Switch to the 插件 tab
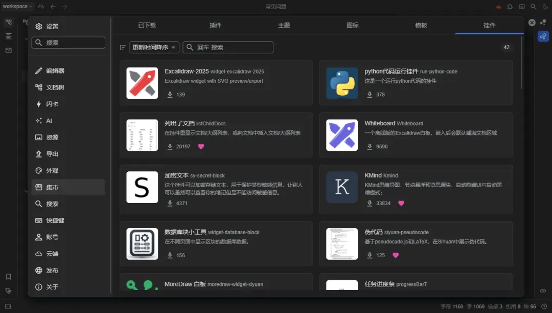552x313 pixels. click(x=216, y=25)
